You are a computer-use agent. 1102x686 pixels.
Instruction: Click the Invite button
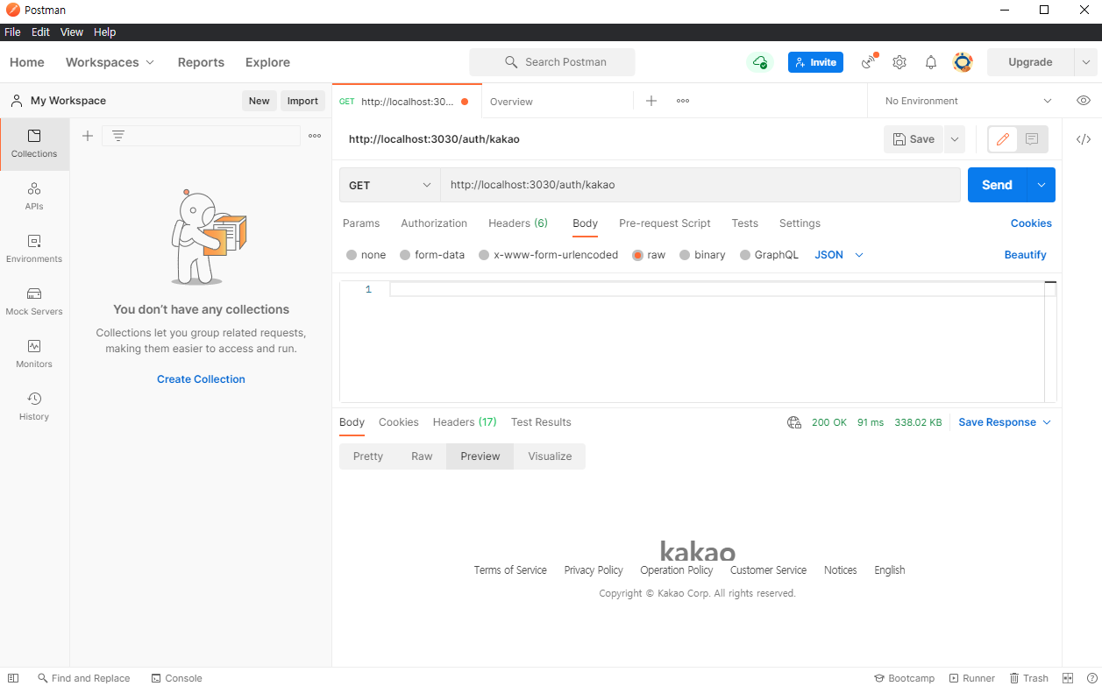(x=815, y=62)
